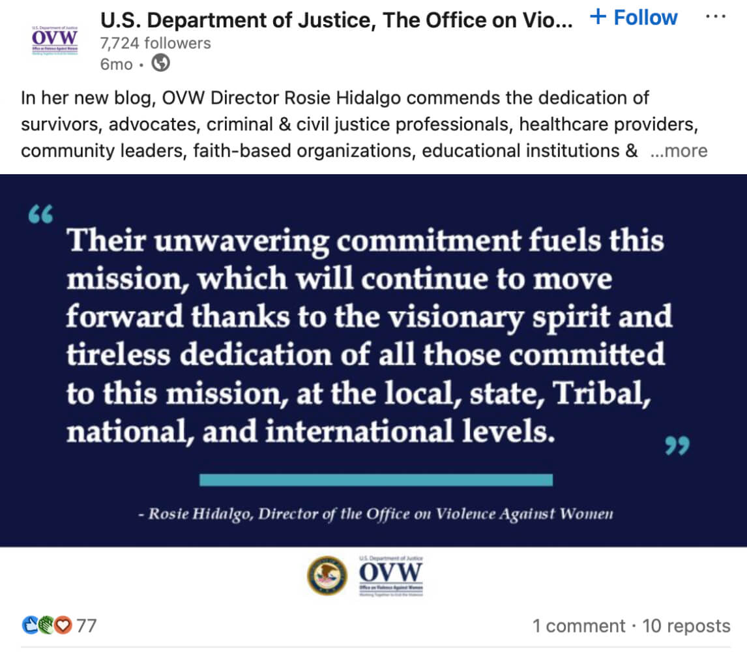Open the U.S. Department of Justice page name
Viewport: 747px width, 669px height.
click(x=337, y=20)
